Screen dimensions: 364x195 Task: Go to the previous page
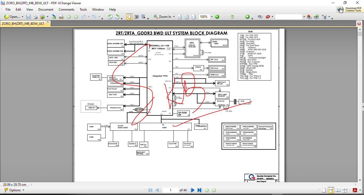coord(157,190)
